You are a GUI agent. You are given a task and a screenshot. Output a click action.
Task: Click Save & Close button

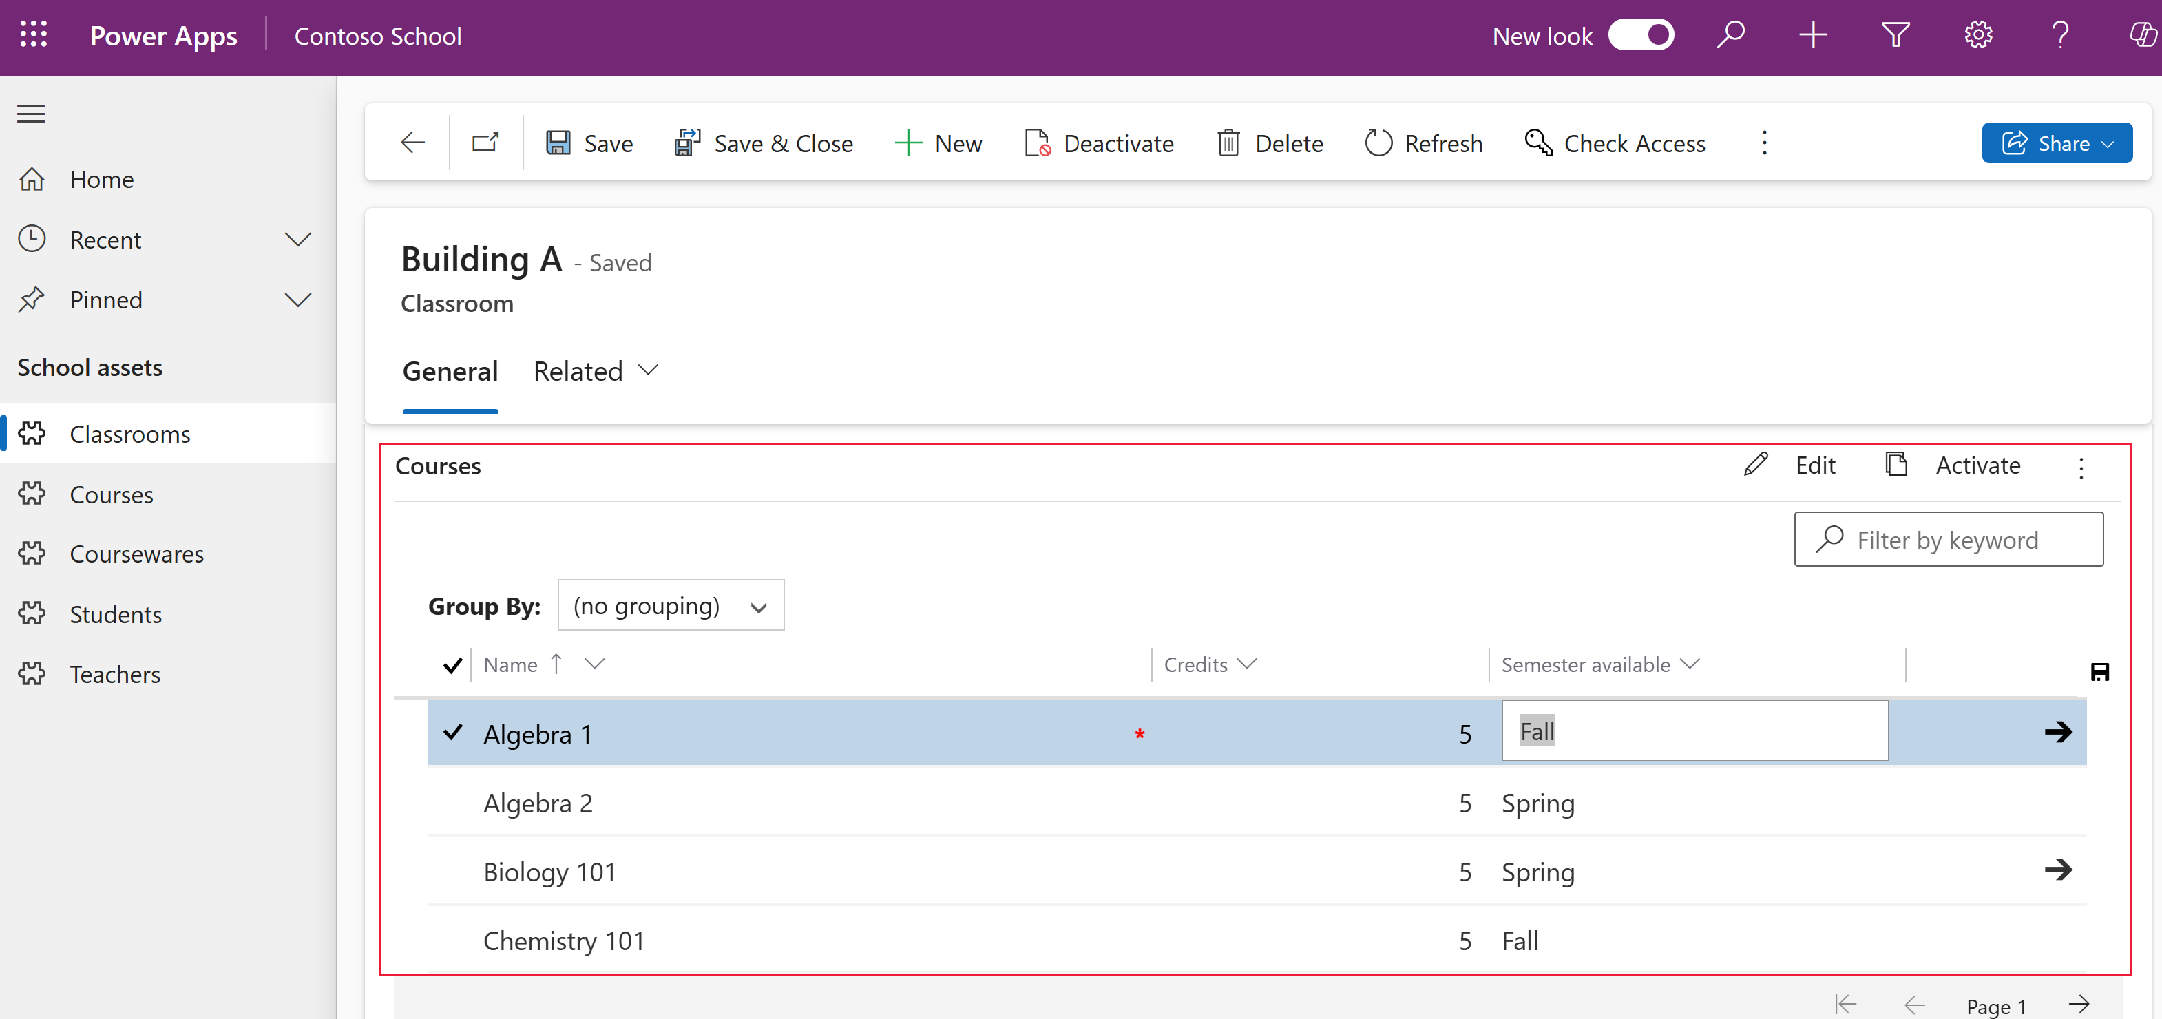point(764,142)
